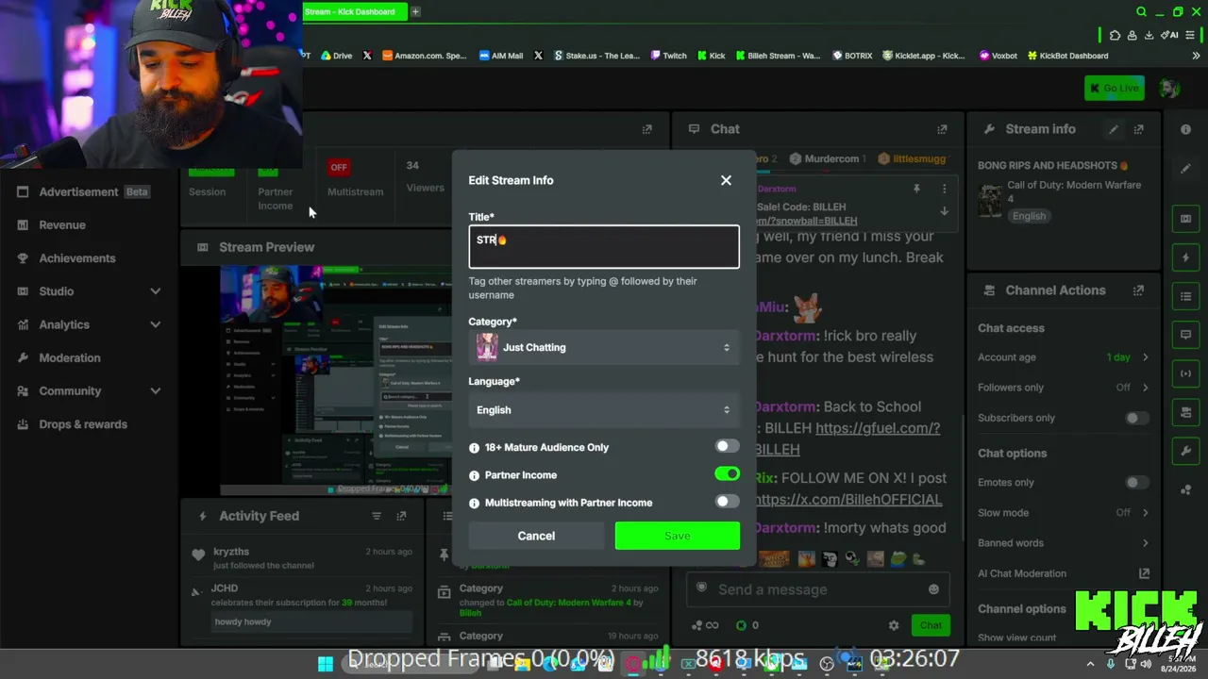Viewport: 1208px width, 679px height.
Task: Open Moderation in the sidebar
Action: click(70, 357)
